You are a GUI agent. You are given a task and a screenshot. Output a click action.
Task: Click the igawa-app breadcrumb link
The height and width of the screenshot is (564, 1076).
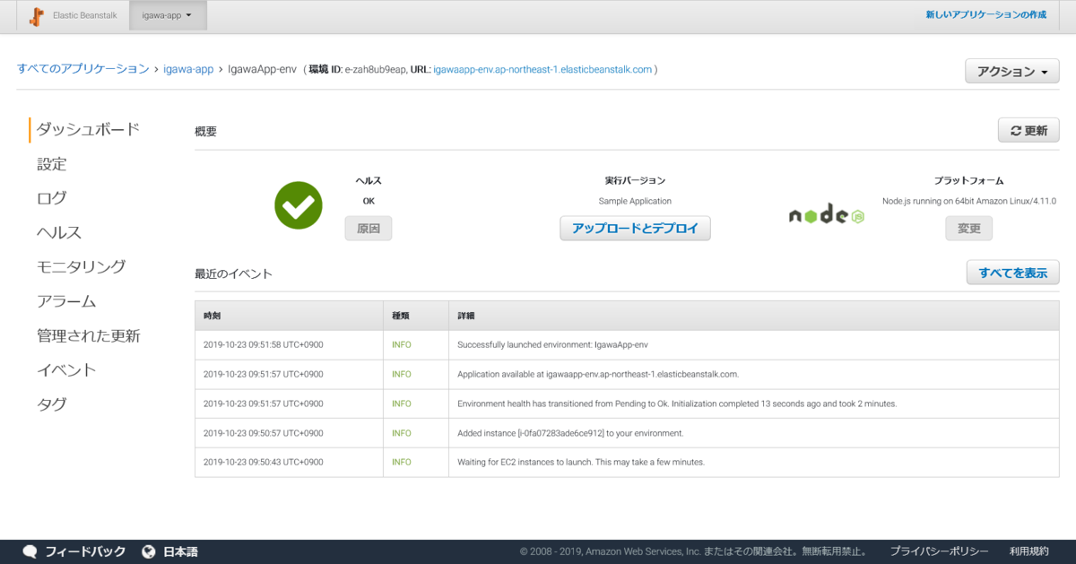pyautogui.click(x=188, y=69)
